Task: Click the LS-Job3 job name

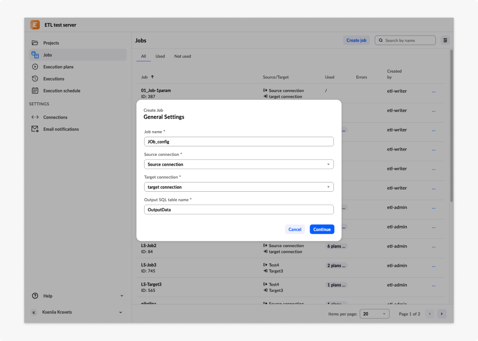Action: coord(149,265)
